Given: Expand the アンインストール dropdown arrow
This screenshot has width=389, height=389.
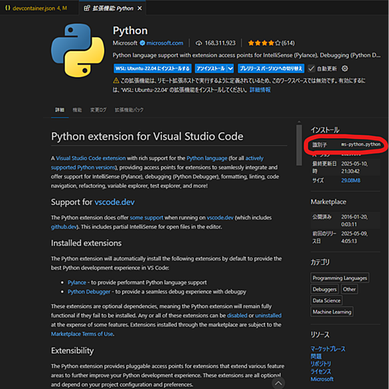Looking at the screenshot, I should coord(230,68).
